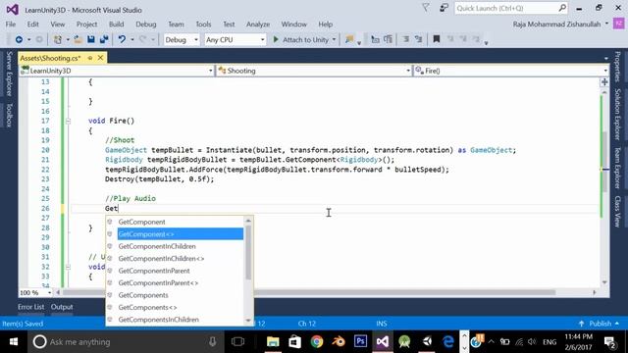Viewport: 628px width, 353px height.
Task: Collapse the Fire() method outline at line 17
Action: pos(68,121)
